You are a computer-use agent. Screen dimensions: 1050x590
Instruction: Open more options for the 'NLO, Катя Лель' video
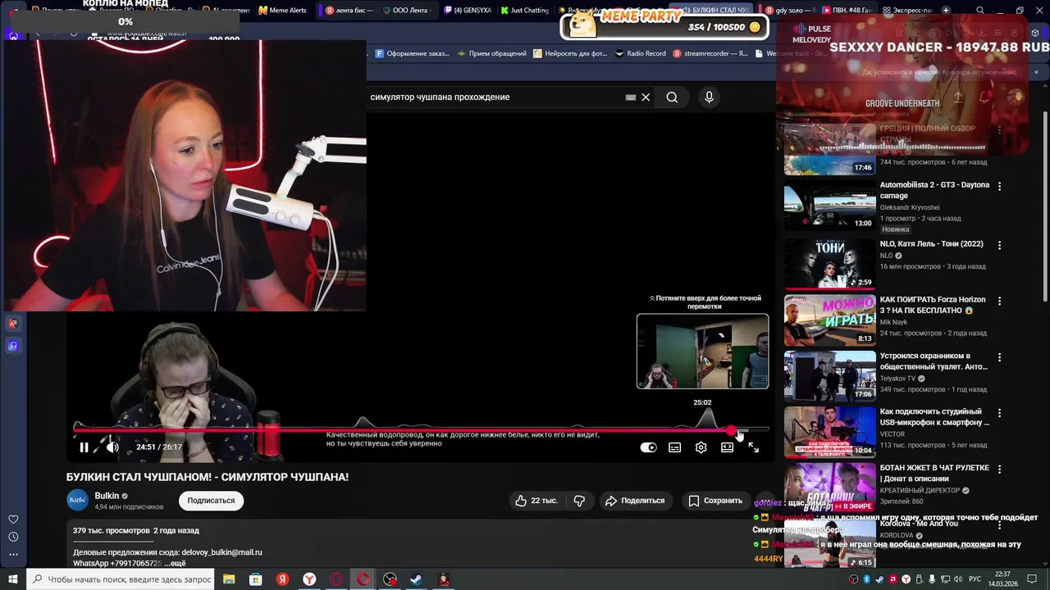[x=999, y=245]
